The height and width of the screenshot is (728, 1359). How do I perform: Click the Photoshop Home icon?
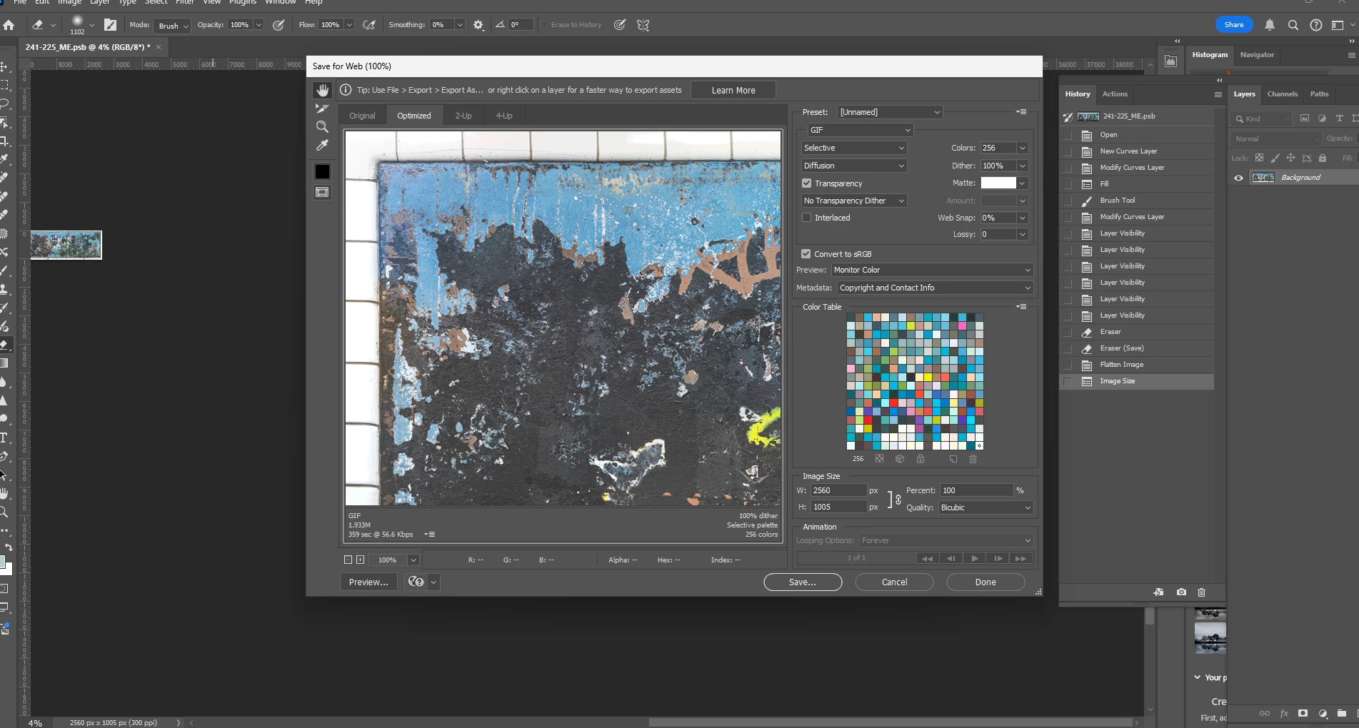9,25
